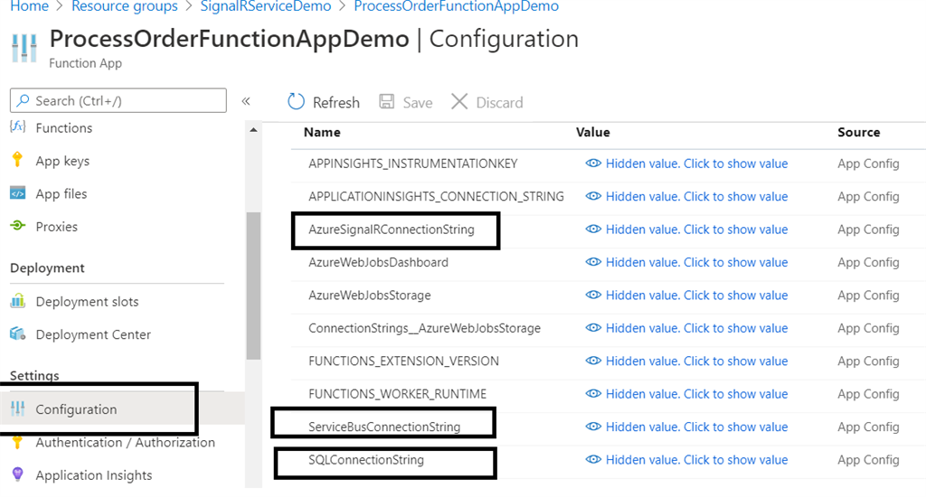The height and width of the screenshot is (497, 926).
Task: Toggle eye icon for FUNCTIONS_EXTENSION_VERSION
Action: [593, 361]
